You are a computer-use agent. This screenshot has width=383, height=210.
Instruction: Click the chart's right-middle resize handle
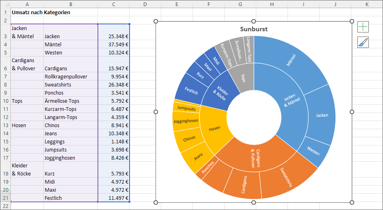(x=352, y=112)
